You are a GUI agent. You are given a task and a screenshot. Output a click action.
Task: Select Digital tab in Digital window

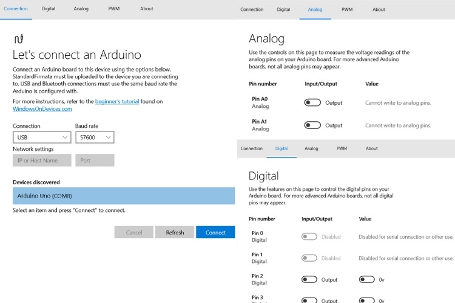[281, 148]
